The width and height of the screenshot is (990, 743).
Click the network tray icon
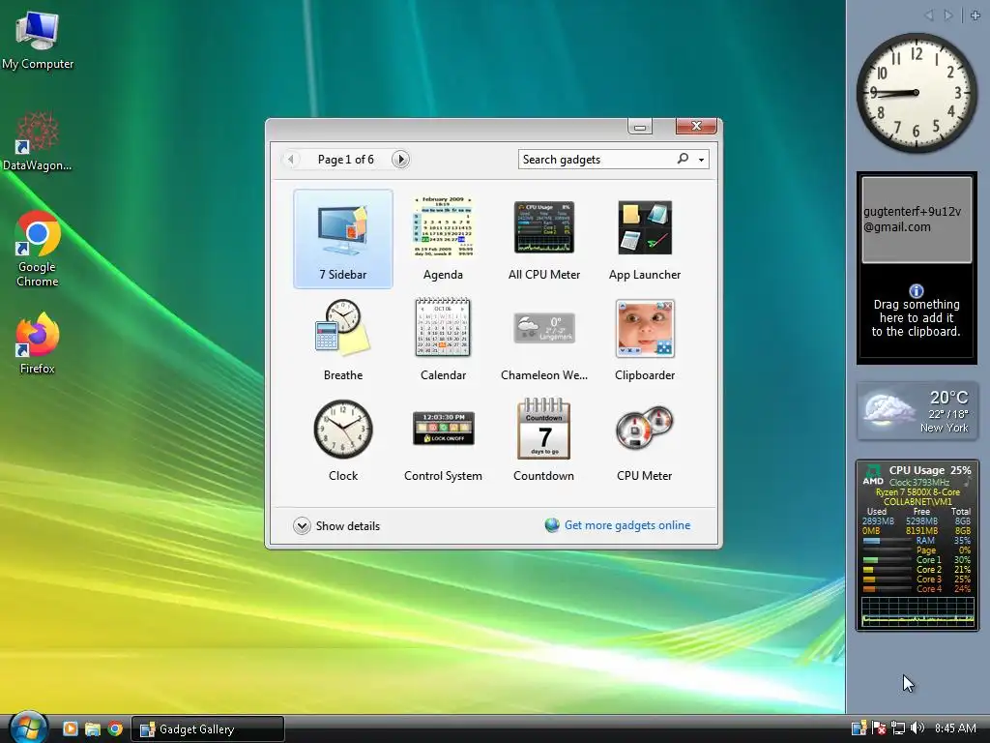pos(898,728)
